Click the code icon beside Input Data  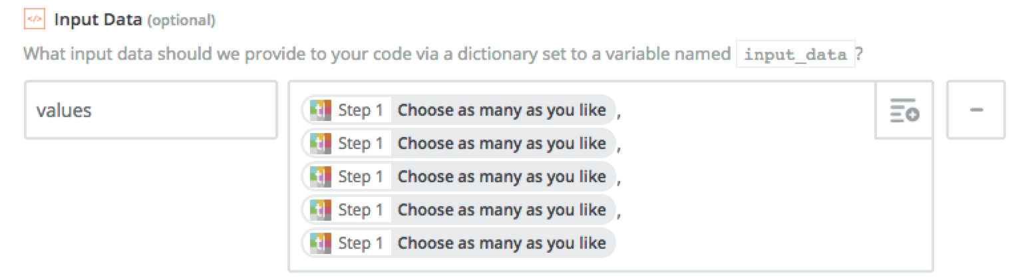point(33,20)
